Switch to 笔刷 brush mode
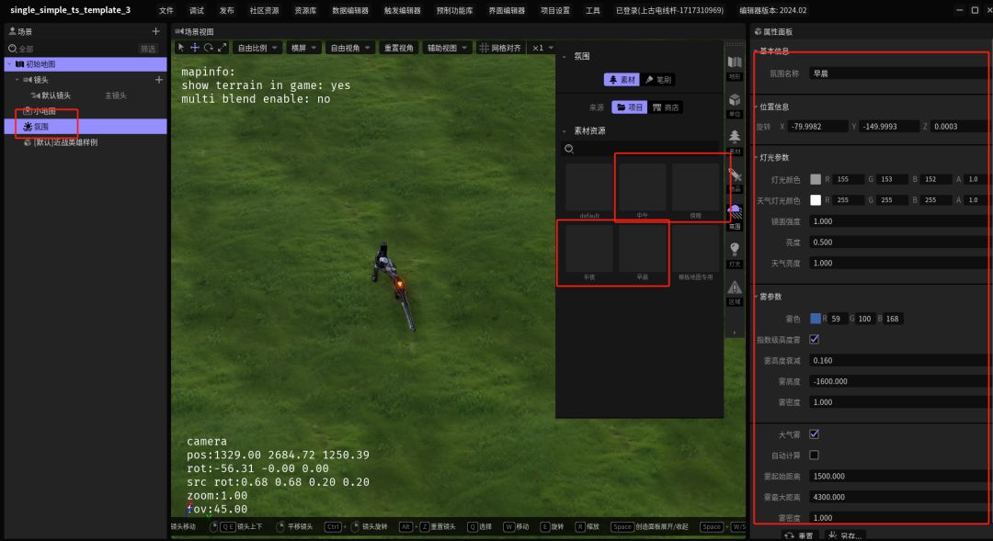This screenshot has height=541, width=993. pyautogui.click(x=658, y=80)
